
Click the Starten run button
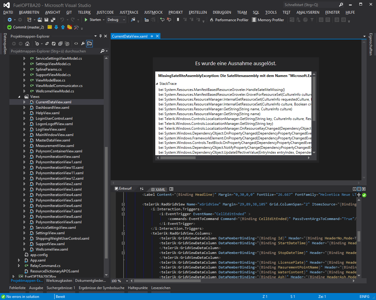pyautogui.click(x=92, y=20)
